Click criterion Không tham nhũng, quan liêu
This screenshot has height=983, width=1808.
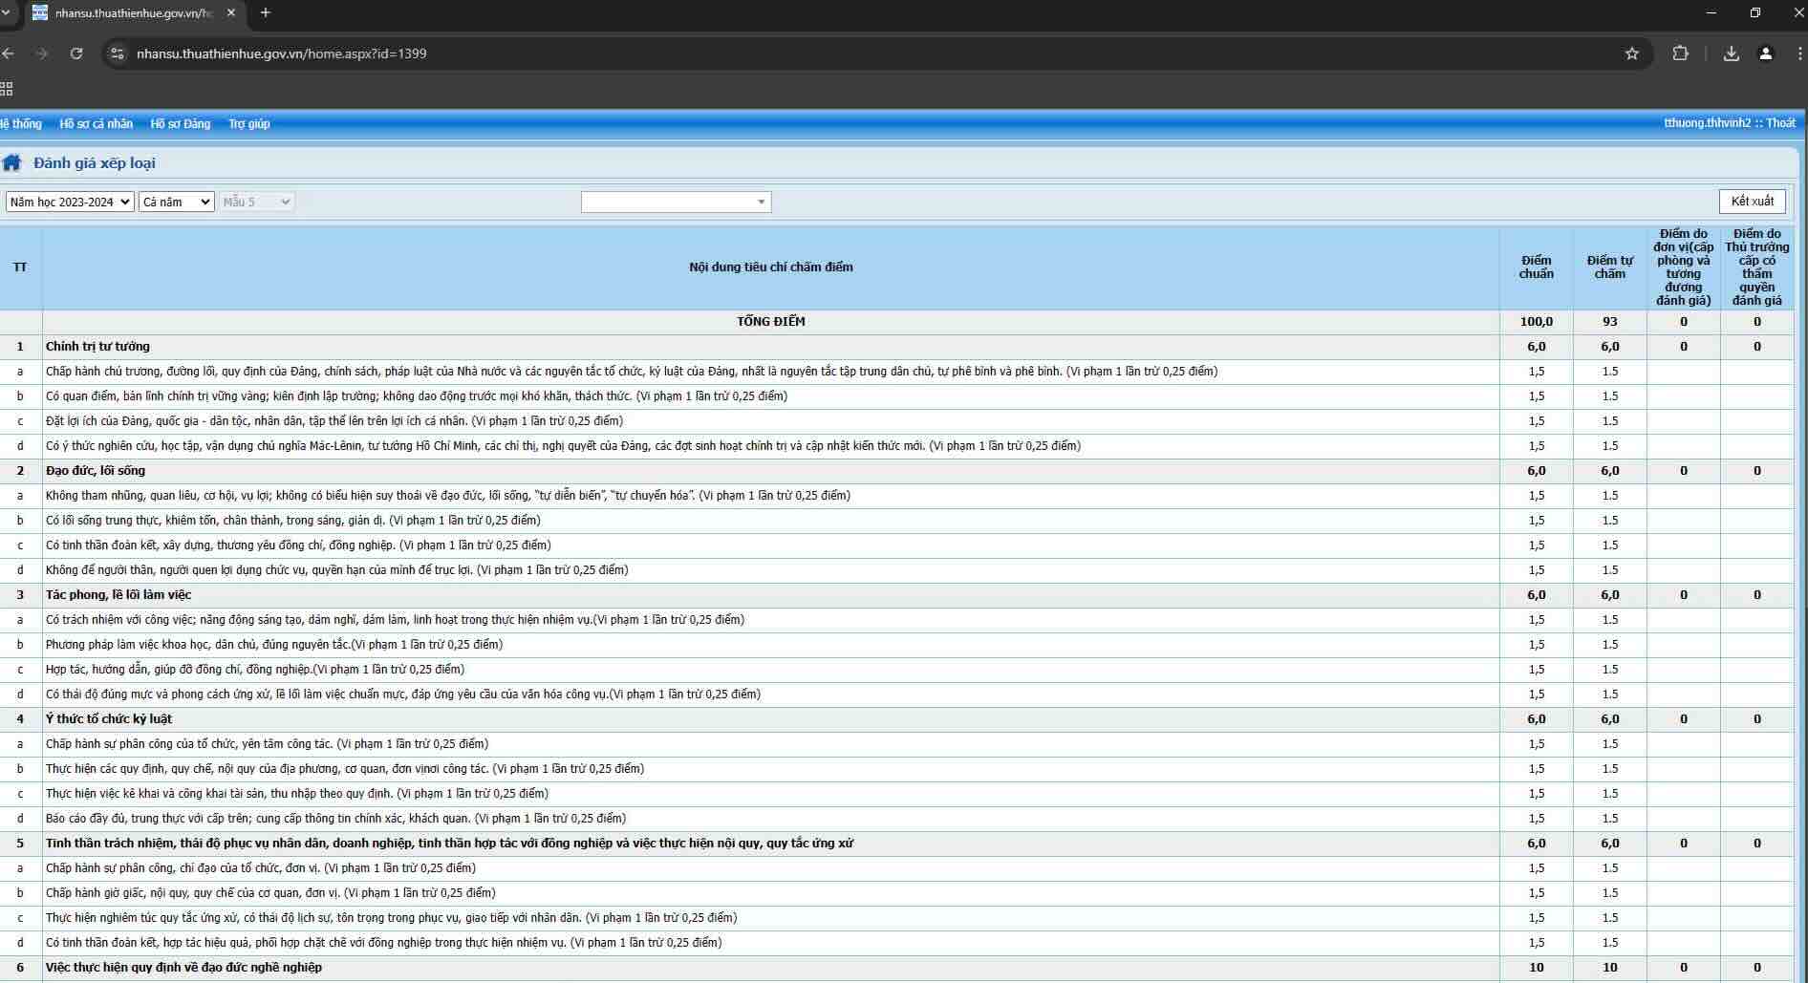click(x=448, y=495)
